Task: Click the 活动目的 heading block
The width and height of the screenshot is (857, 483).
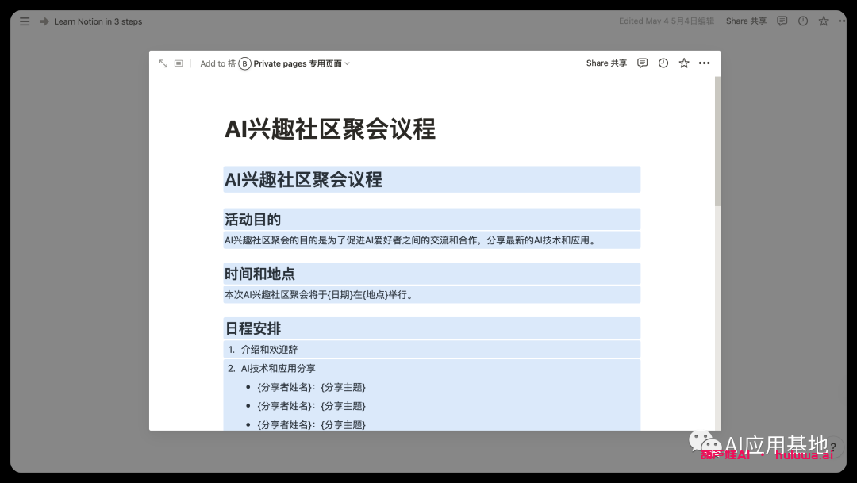Action: coord(253,220)
